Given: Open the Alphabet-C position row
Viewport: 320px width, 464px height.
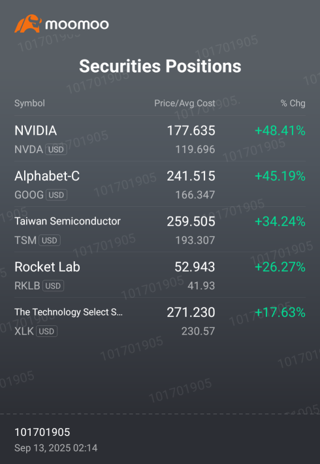Looking at the screenshot, I should point(160,184).
